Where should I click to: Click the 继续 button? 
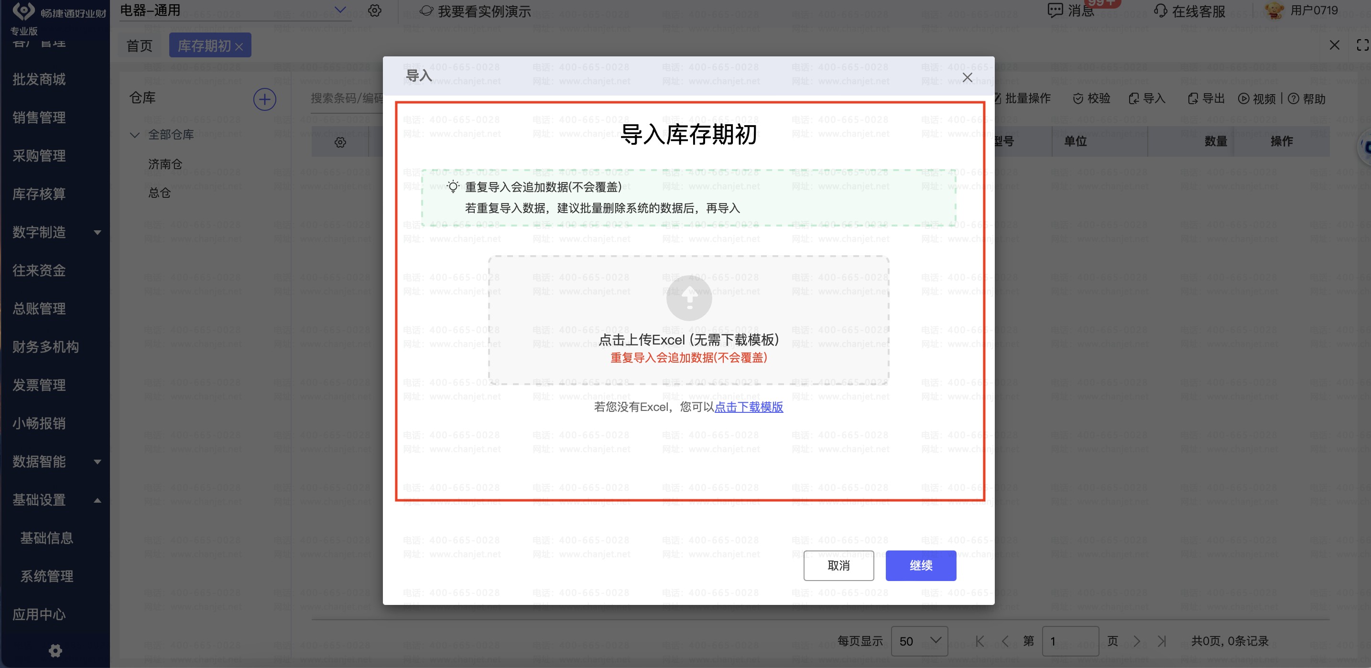[920, 565]
